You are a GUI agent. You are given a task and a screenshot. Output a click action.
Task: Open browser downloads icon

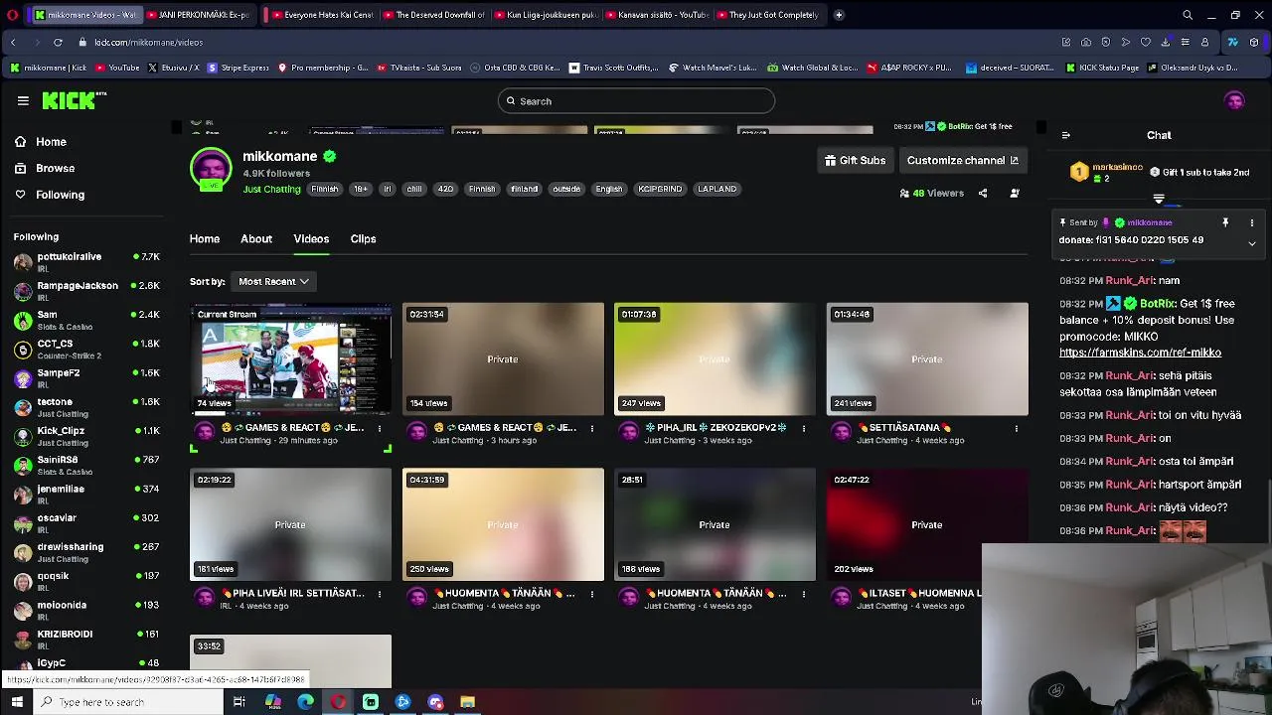[1165, 42]
